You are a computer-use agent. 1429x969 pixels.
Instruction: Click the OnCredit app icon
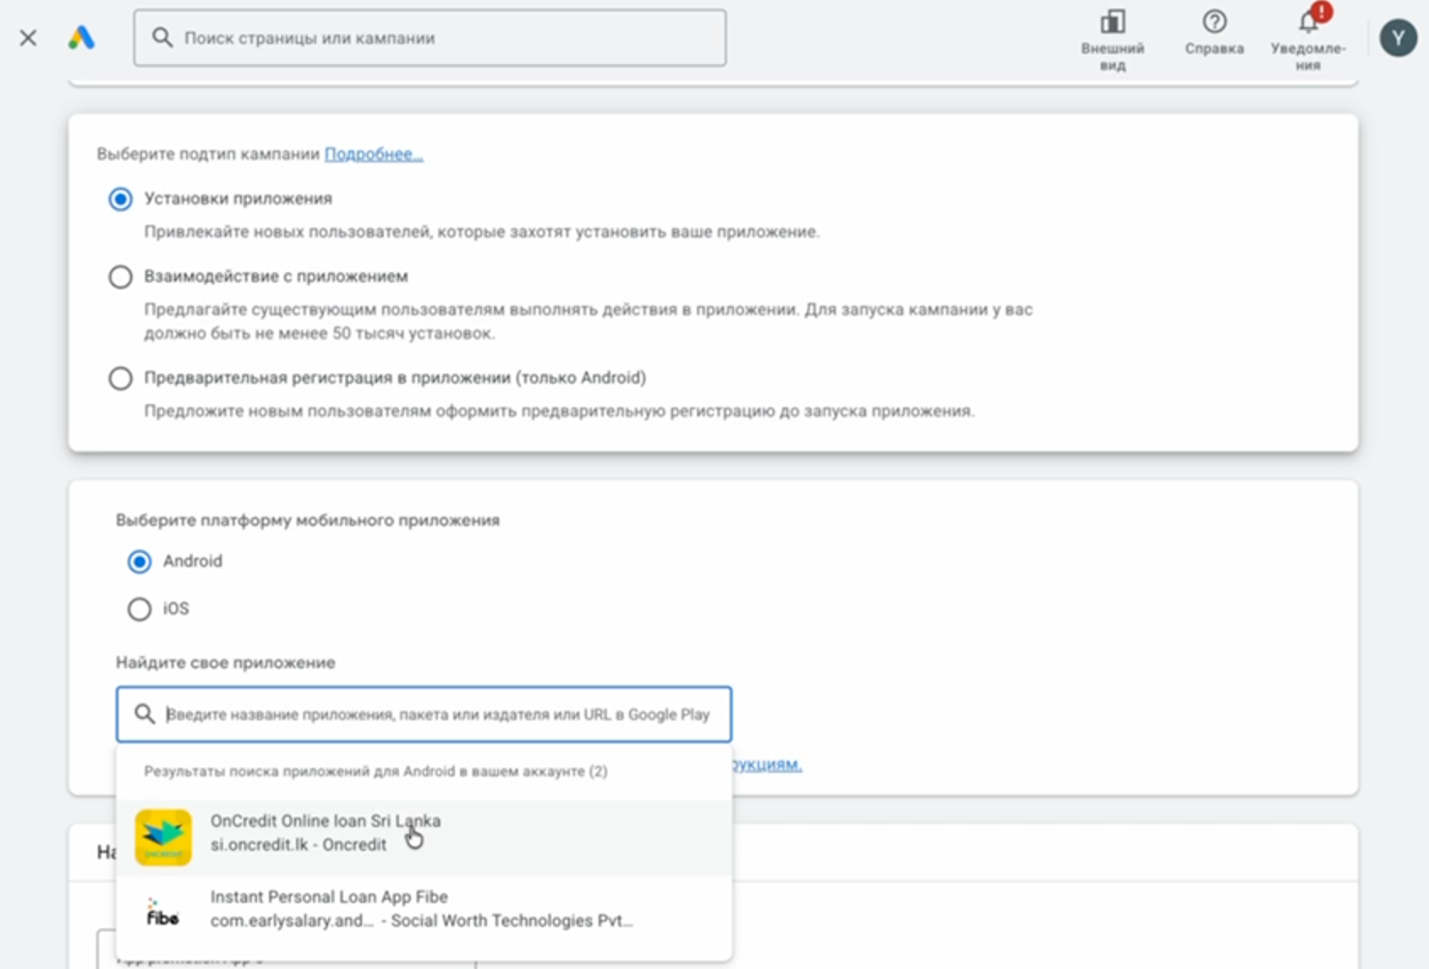tap(163, 837)
